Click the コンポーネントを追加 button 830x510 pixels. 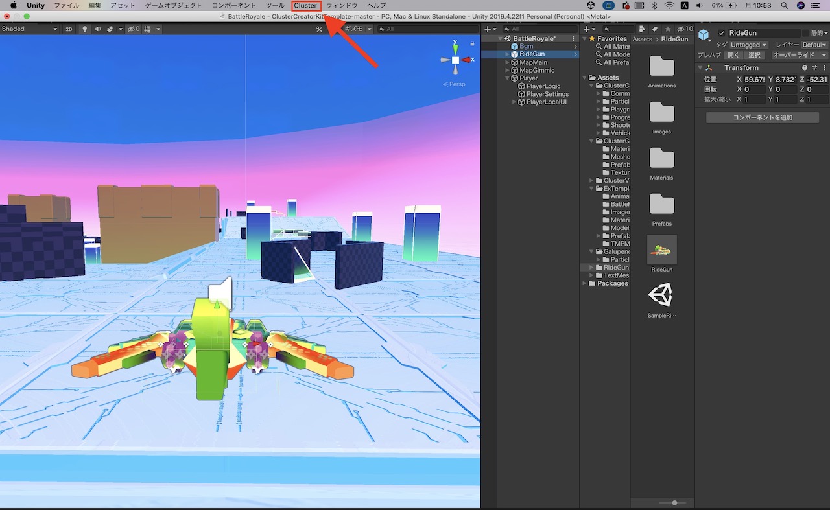[x=762, y=117]
